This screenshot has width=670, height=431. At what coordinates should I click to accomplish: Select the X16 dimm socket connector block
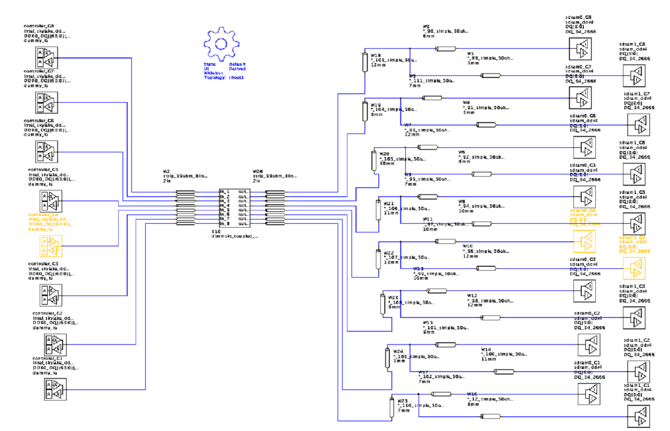234,208
